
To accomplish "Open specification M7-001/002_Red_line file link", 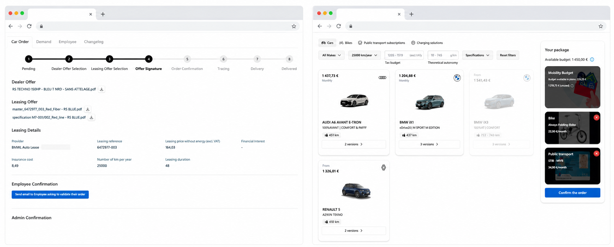I will pyautogui.click(x=49, y=117).
